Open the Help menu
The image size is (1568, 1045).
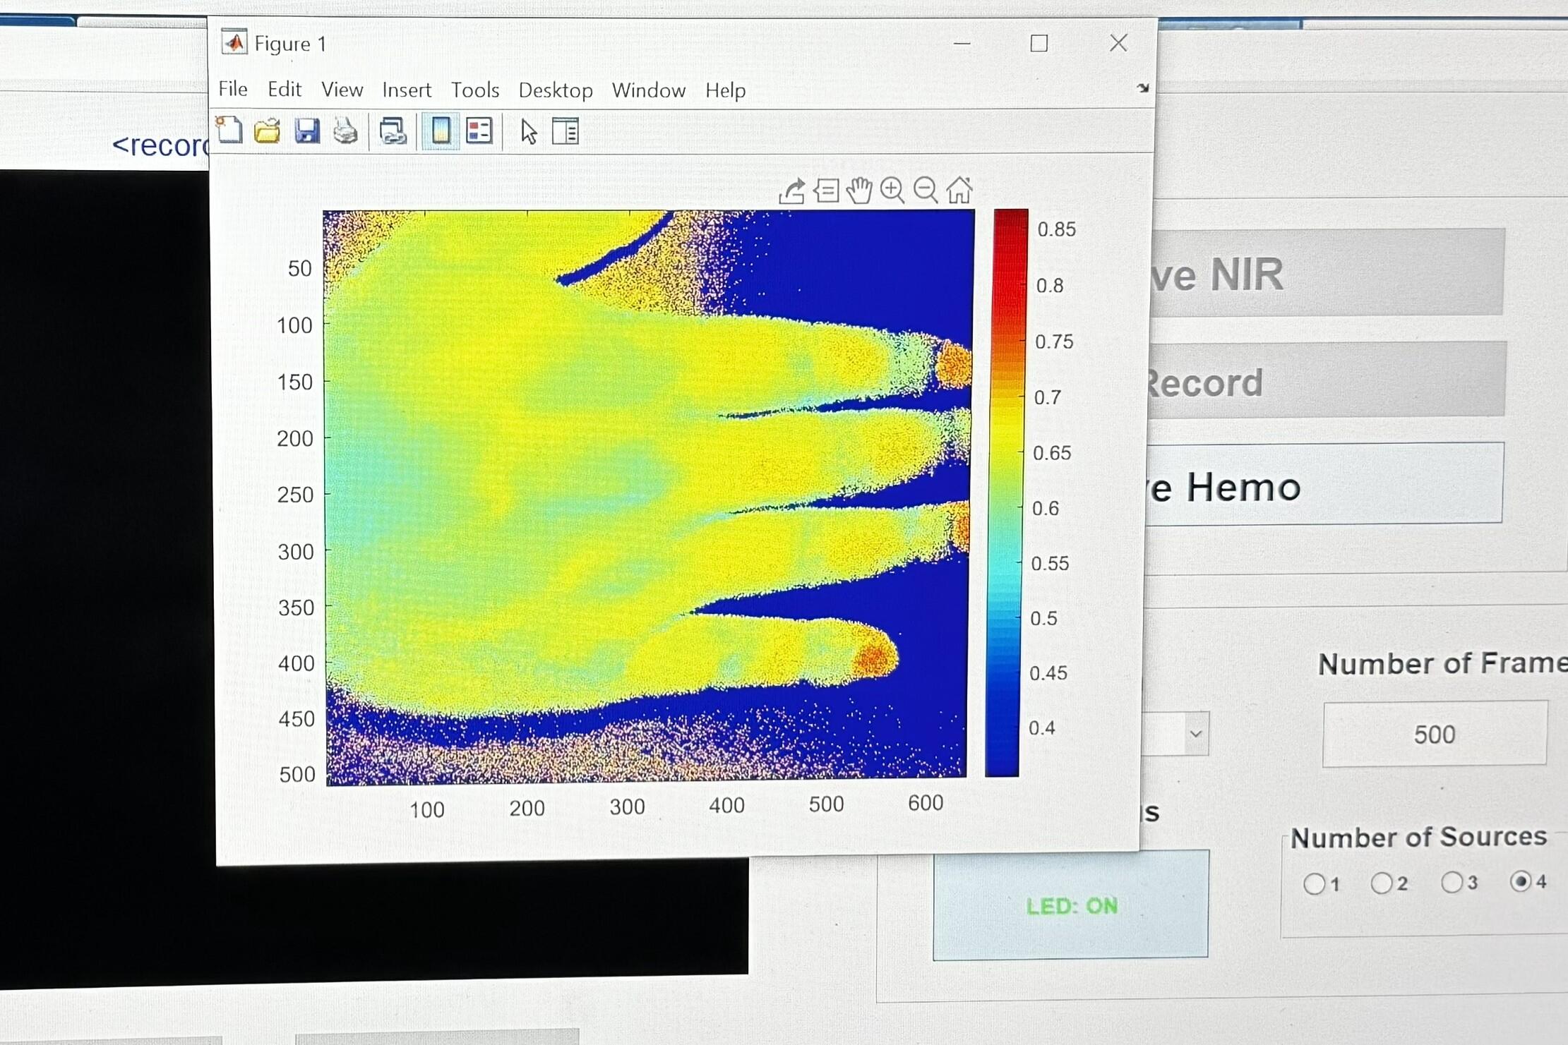click(726, 90)
